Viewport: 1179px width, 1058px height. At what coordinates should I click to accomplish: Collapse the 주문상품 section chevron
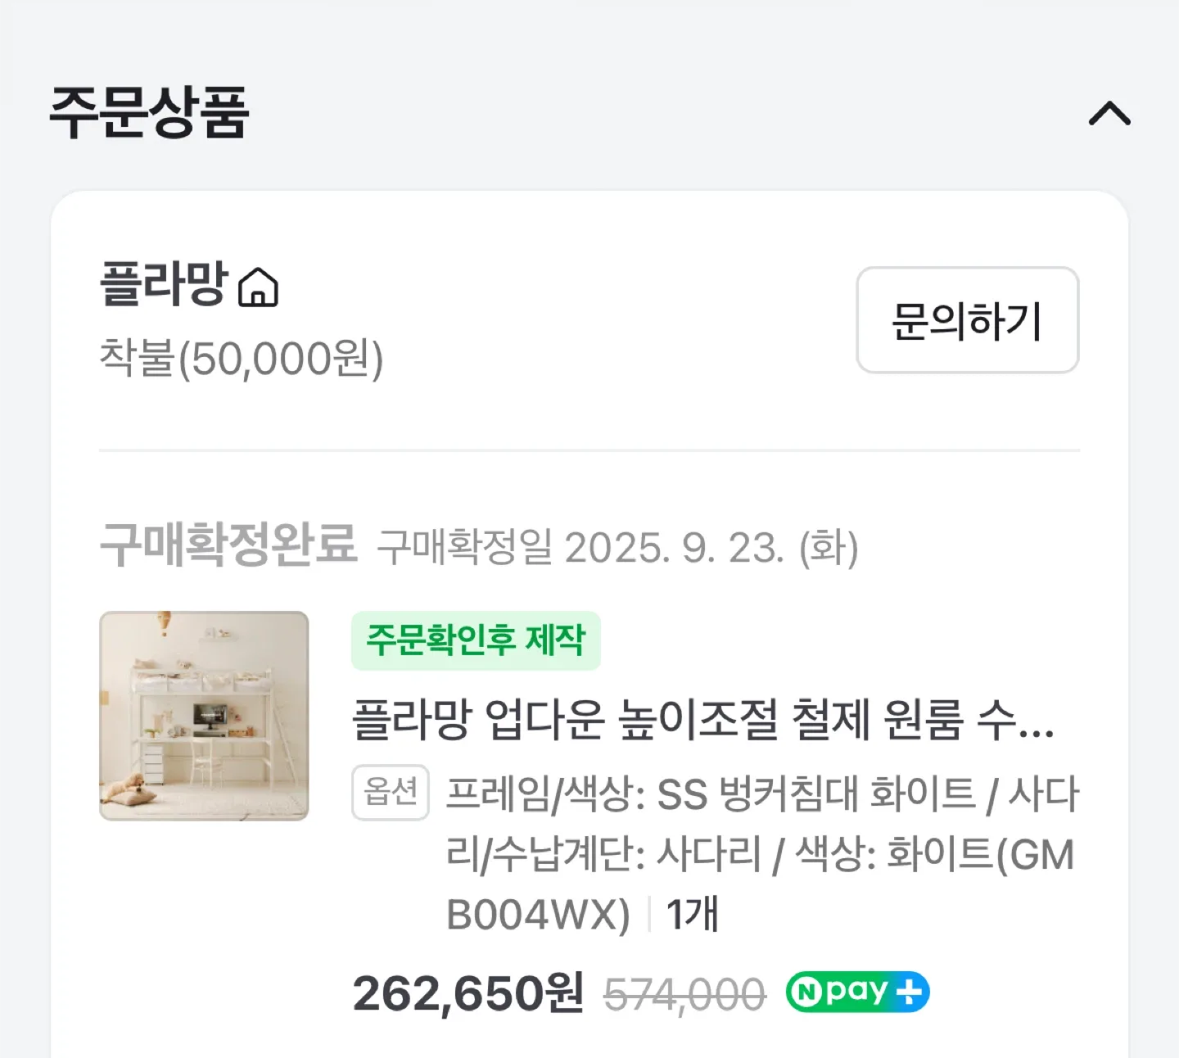click(1109, 114)
